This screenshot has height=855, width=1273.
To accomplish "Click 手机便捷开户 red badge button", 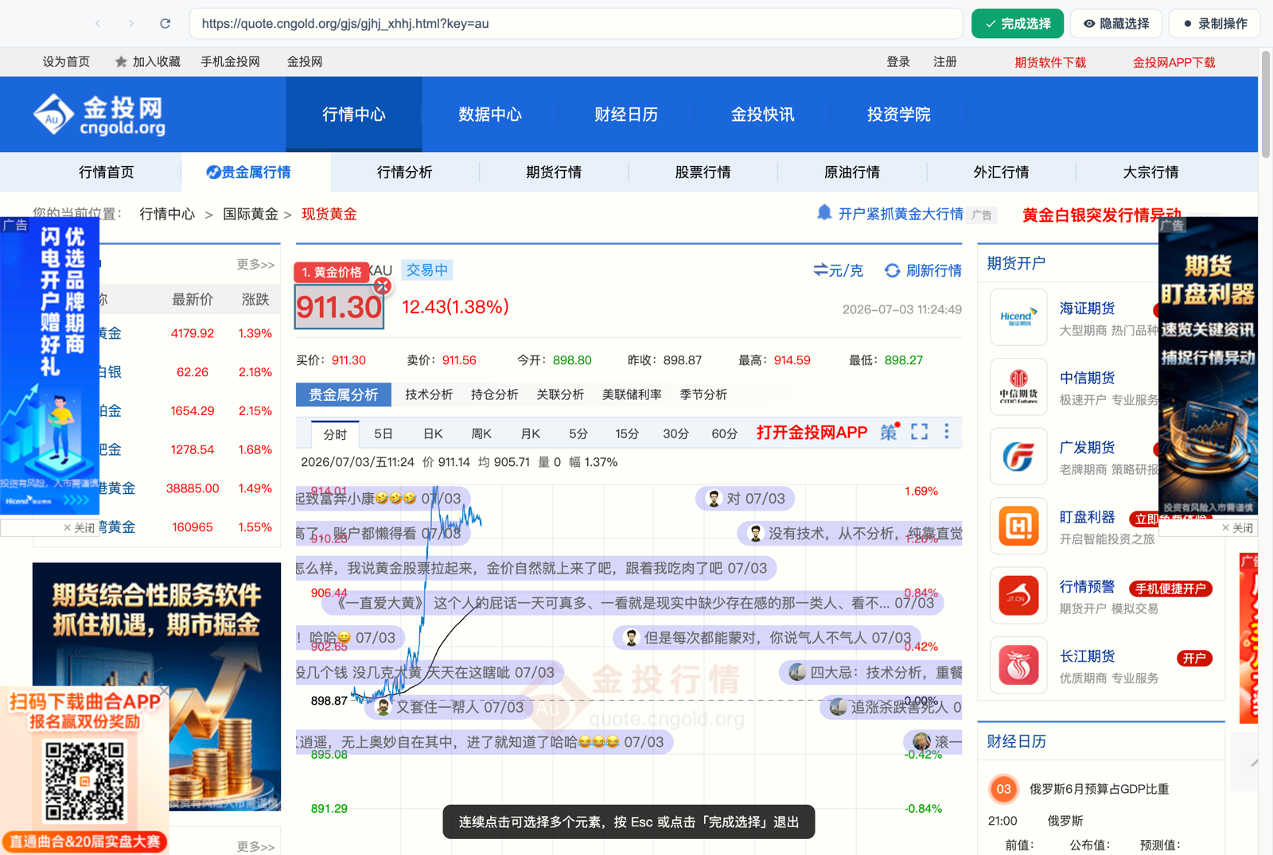I will click(1170, 589).
